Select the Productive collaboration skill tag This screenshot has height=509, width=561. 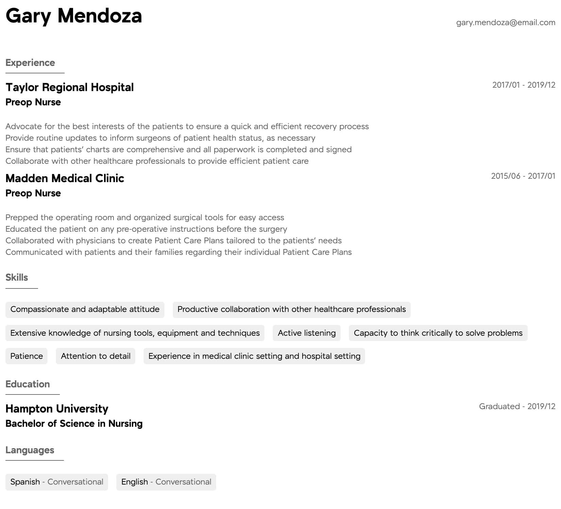click(x=291, y=310)
